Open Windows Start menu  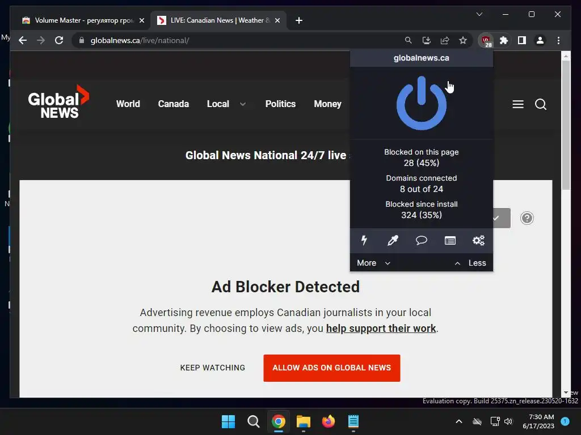point(228,421)
